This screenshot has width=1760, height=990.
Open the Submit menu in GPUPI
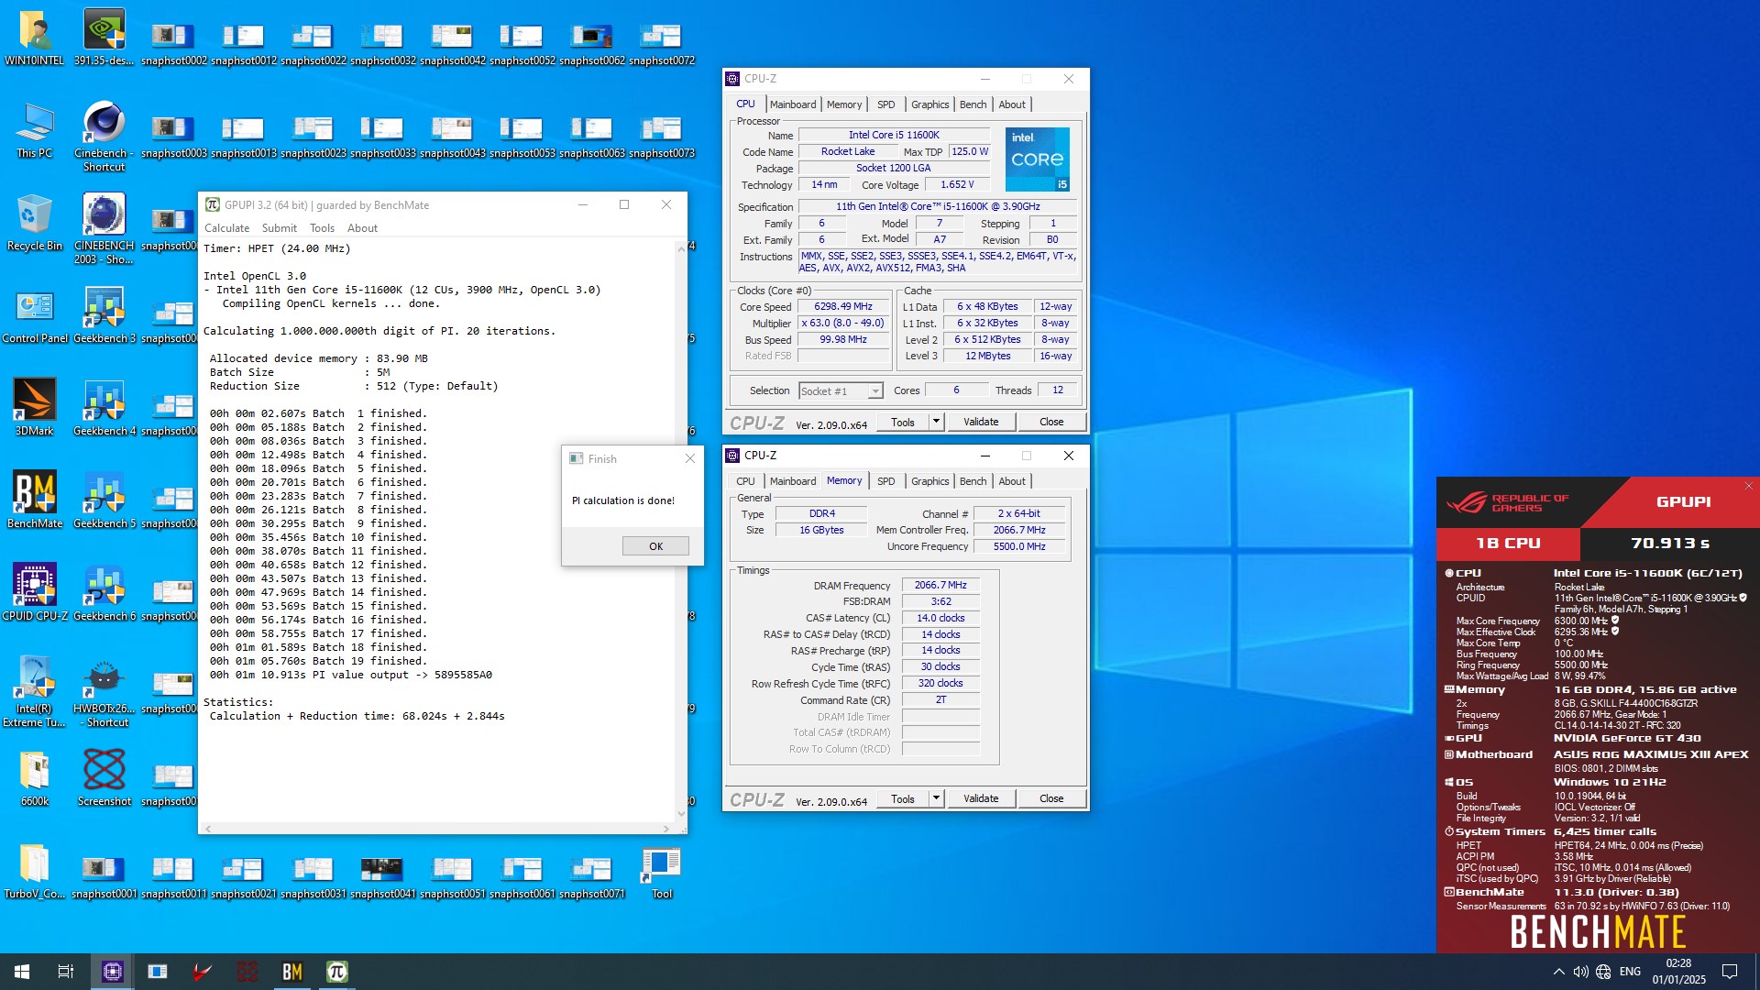pyautogui.click(x=279, y=228)
